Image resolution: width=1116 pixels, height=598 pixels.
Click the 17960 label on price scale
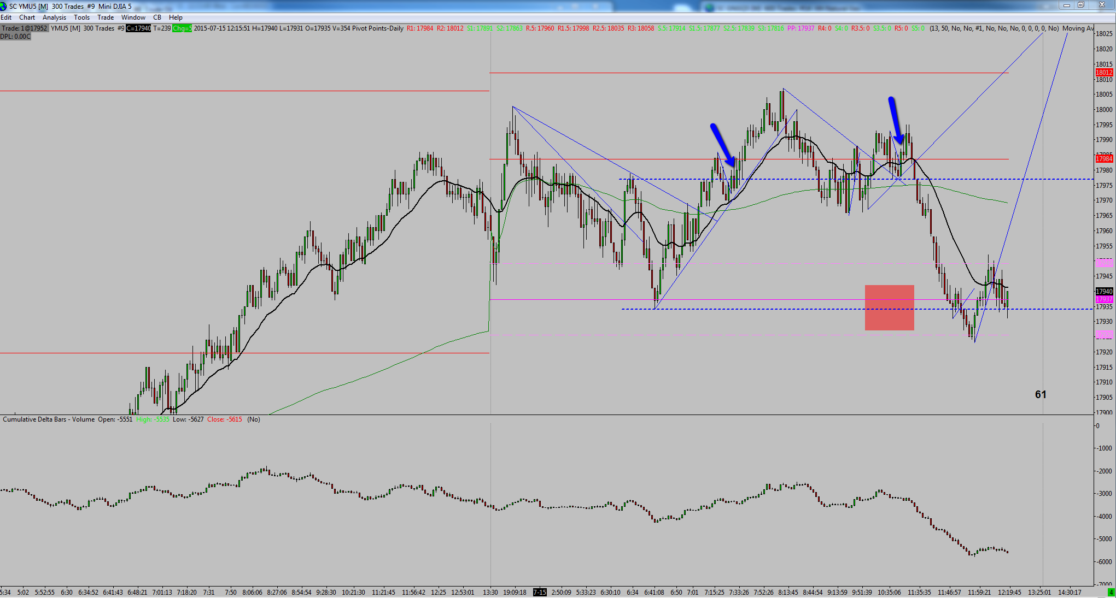point(1104,231)
